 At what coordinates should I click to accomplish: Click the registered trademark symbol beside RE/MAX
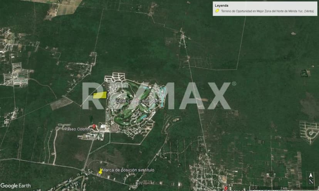233,84
